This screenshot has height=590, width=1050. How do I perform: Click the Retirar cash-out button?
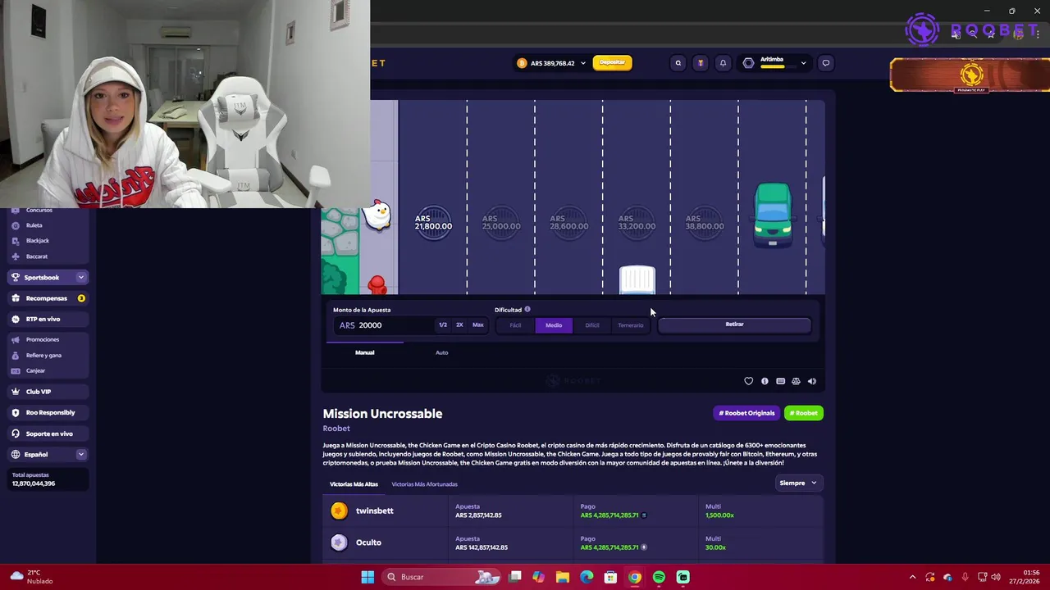[734, 324]
